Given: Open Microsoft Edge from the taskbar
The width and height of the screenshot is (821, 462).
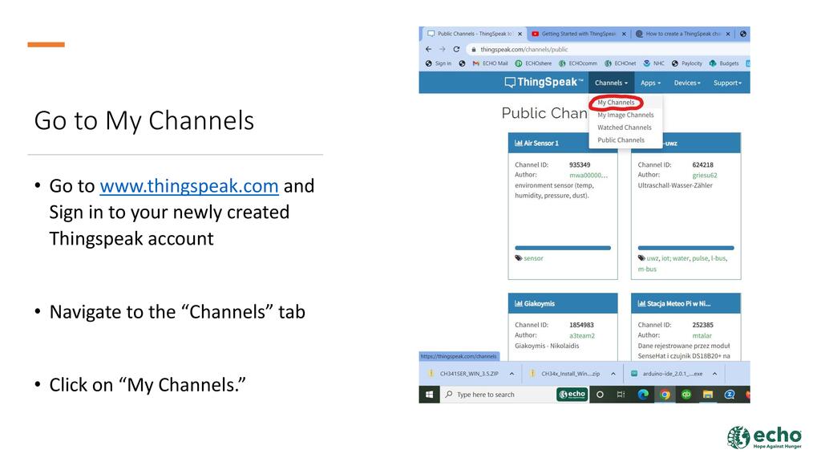Looking at the screenshot, I should click(643, 395).
